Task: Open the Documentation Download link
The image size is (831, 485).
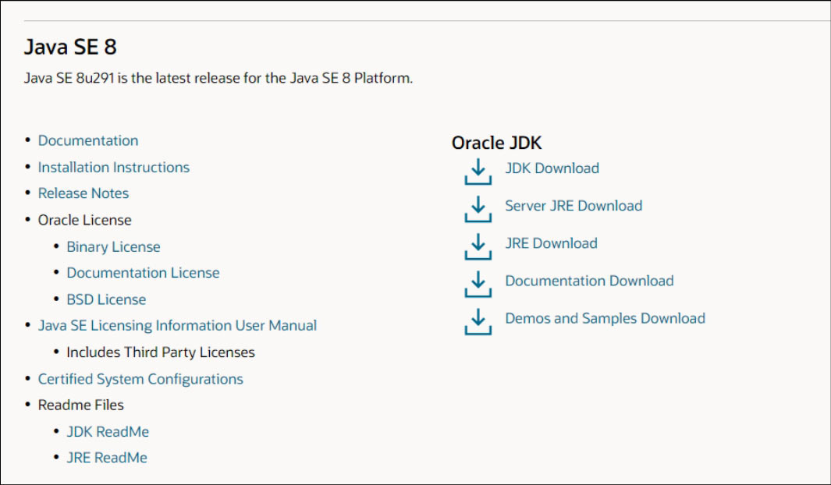Action: click(589, 281)
